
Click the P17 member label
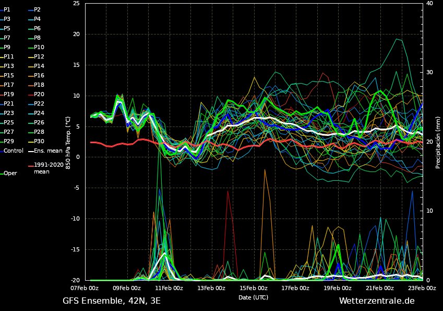point(7,85)
